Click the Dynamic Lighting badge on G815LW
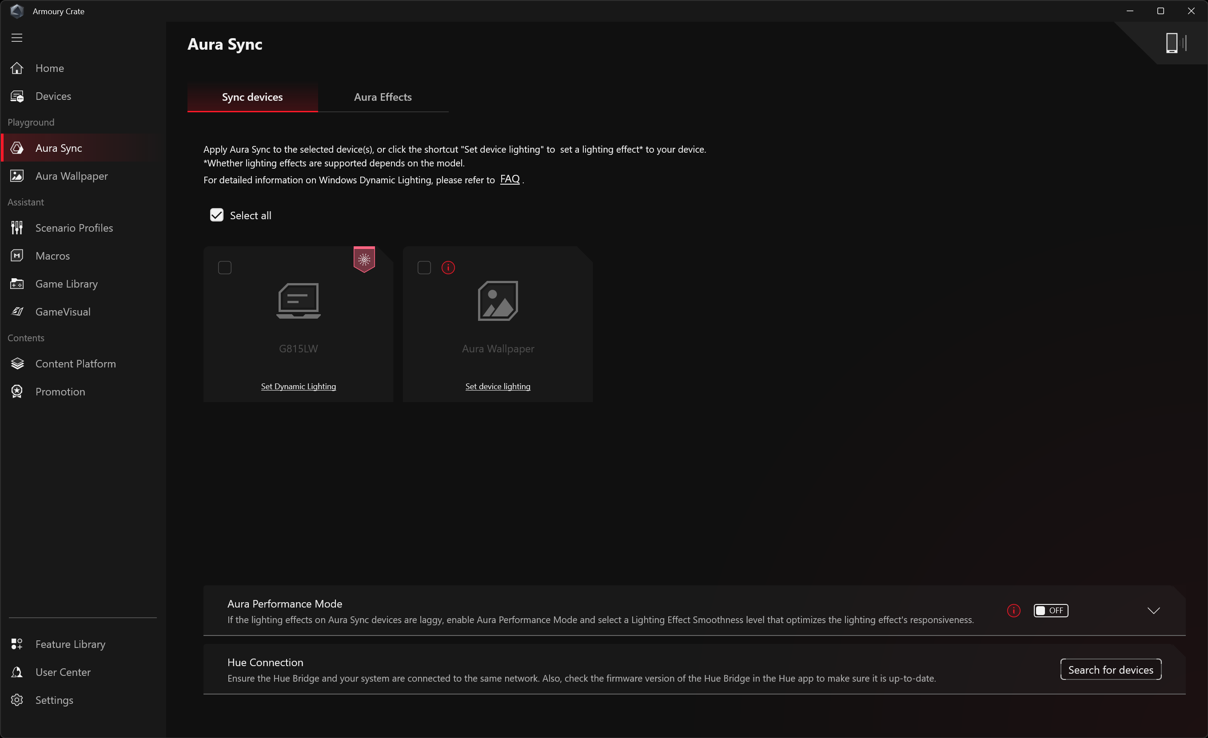Screen dimensions: 1208x738 tap(364, 259)
